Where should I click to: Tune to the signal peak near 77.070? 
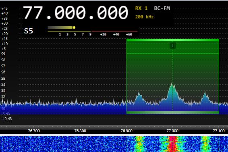pos(205,93)
